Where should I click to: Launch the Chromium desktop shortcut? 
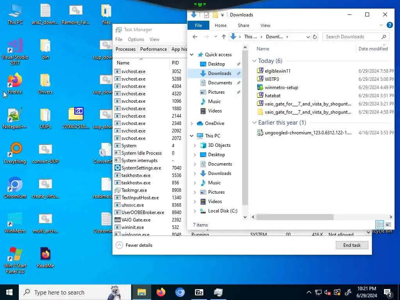(15, 188)
